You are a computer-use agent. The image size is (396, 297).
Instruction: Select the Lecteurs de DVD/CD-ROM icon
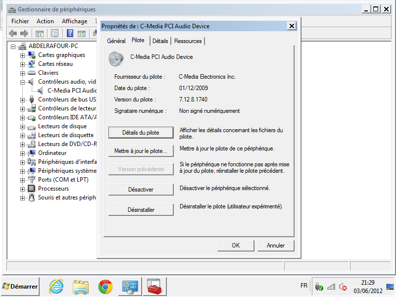[x=32, y=144]
